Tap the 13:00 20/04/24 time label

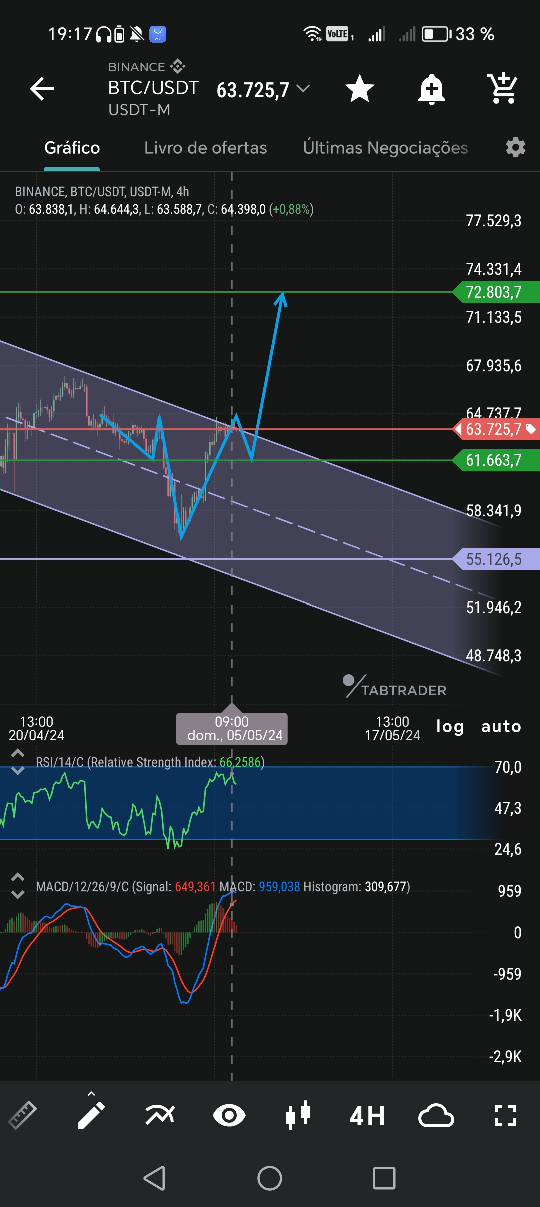(36, 728)
